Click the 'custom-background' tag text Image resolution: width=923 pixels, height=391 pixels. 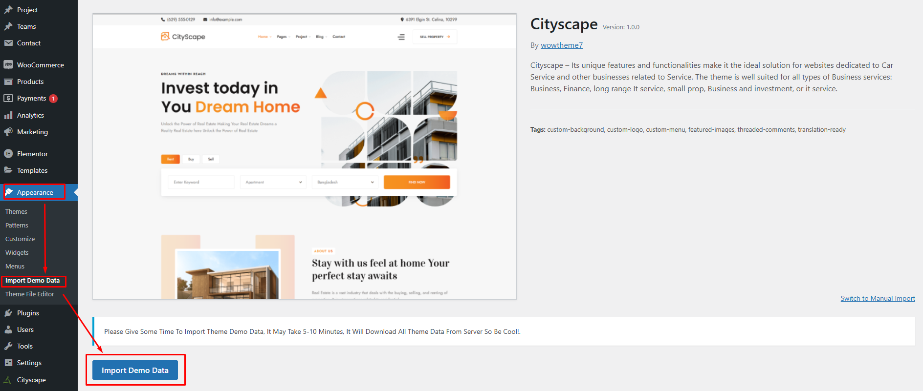[x=575, y=130]
